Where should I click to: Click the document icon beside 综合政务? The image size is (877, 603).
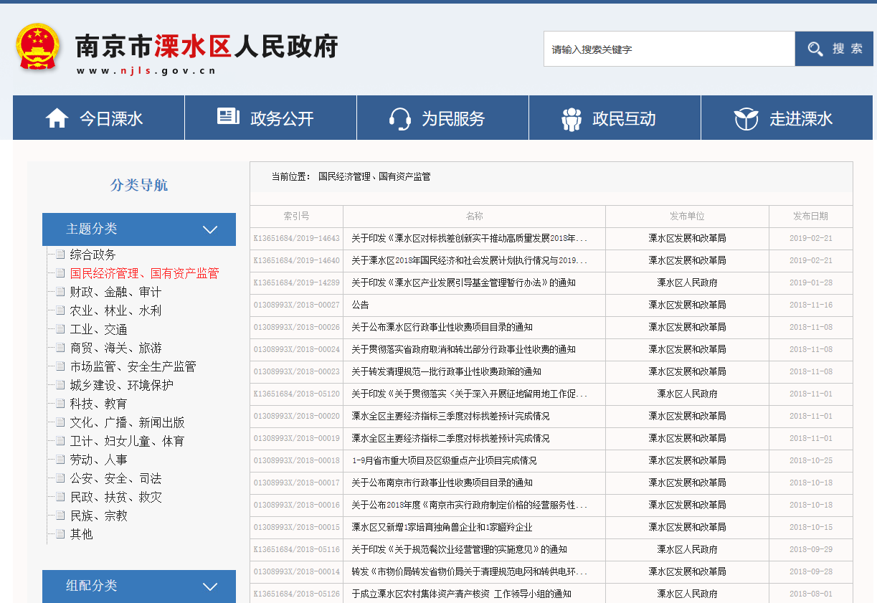60,255
